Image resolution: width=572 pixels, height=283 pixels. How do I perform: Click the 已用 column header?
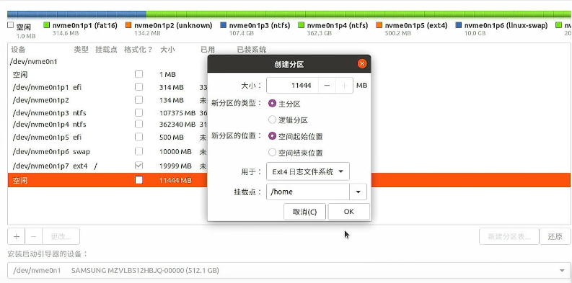click(x=208, y=50)
